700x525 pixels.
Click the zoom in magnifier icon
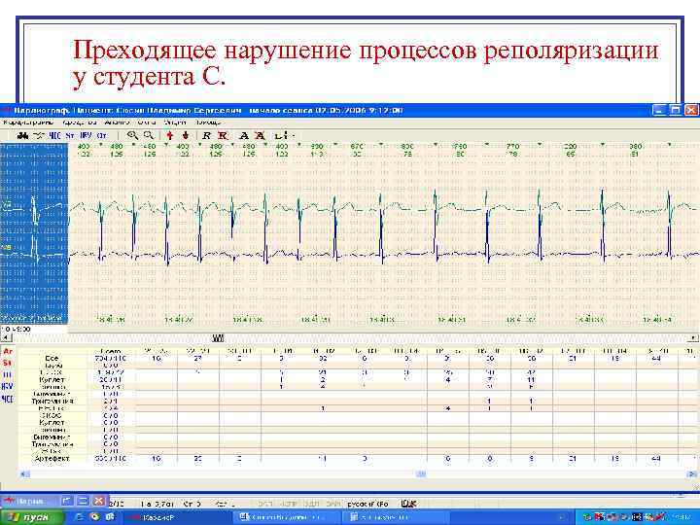[132, 135]
